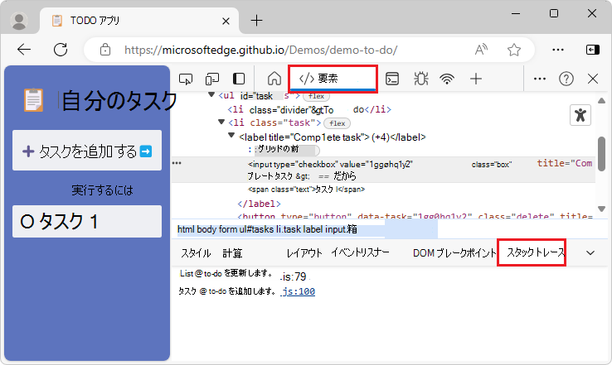Select input.箱 in breadcrumb trail

click(341, 229)
